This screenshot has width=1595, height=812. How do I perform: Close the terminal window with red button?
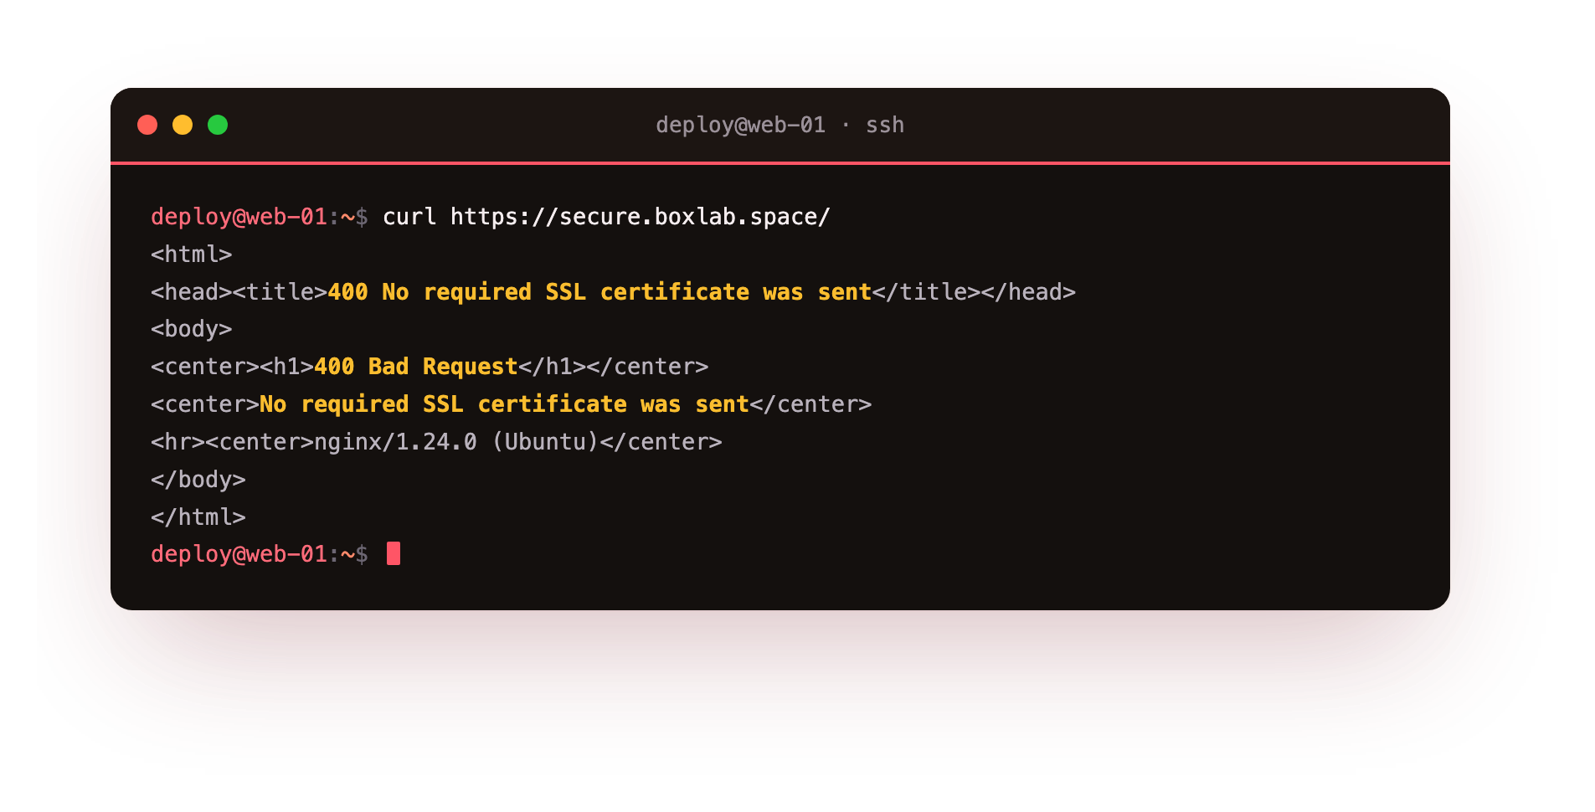(147, 125)
